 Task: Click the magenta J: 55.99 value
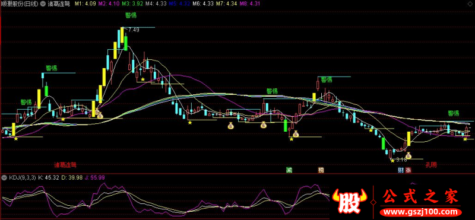[x=95, y=178]
